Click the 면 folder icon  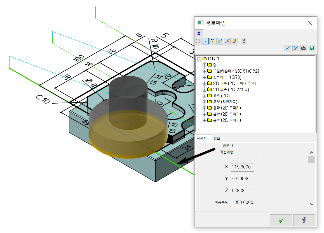pyautogui.click(x=210, y=65)
